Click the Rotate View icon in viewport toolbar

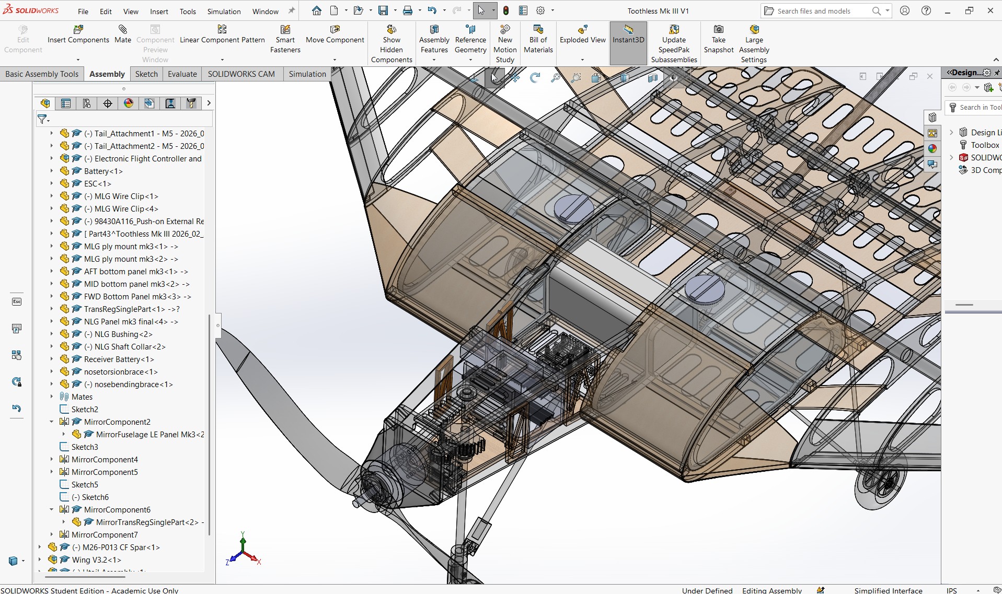[535, 78]
